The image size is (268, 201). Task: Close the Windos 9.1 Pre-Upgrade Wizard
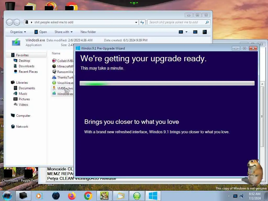pyautogui.click(x=253, y=48)
